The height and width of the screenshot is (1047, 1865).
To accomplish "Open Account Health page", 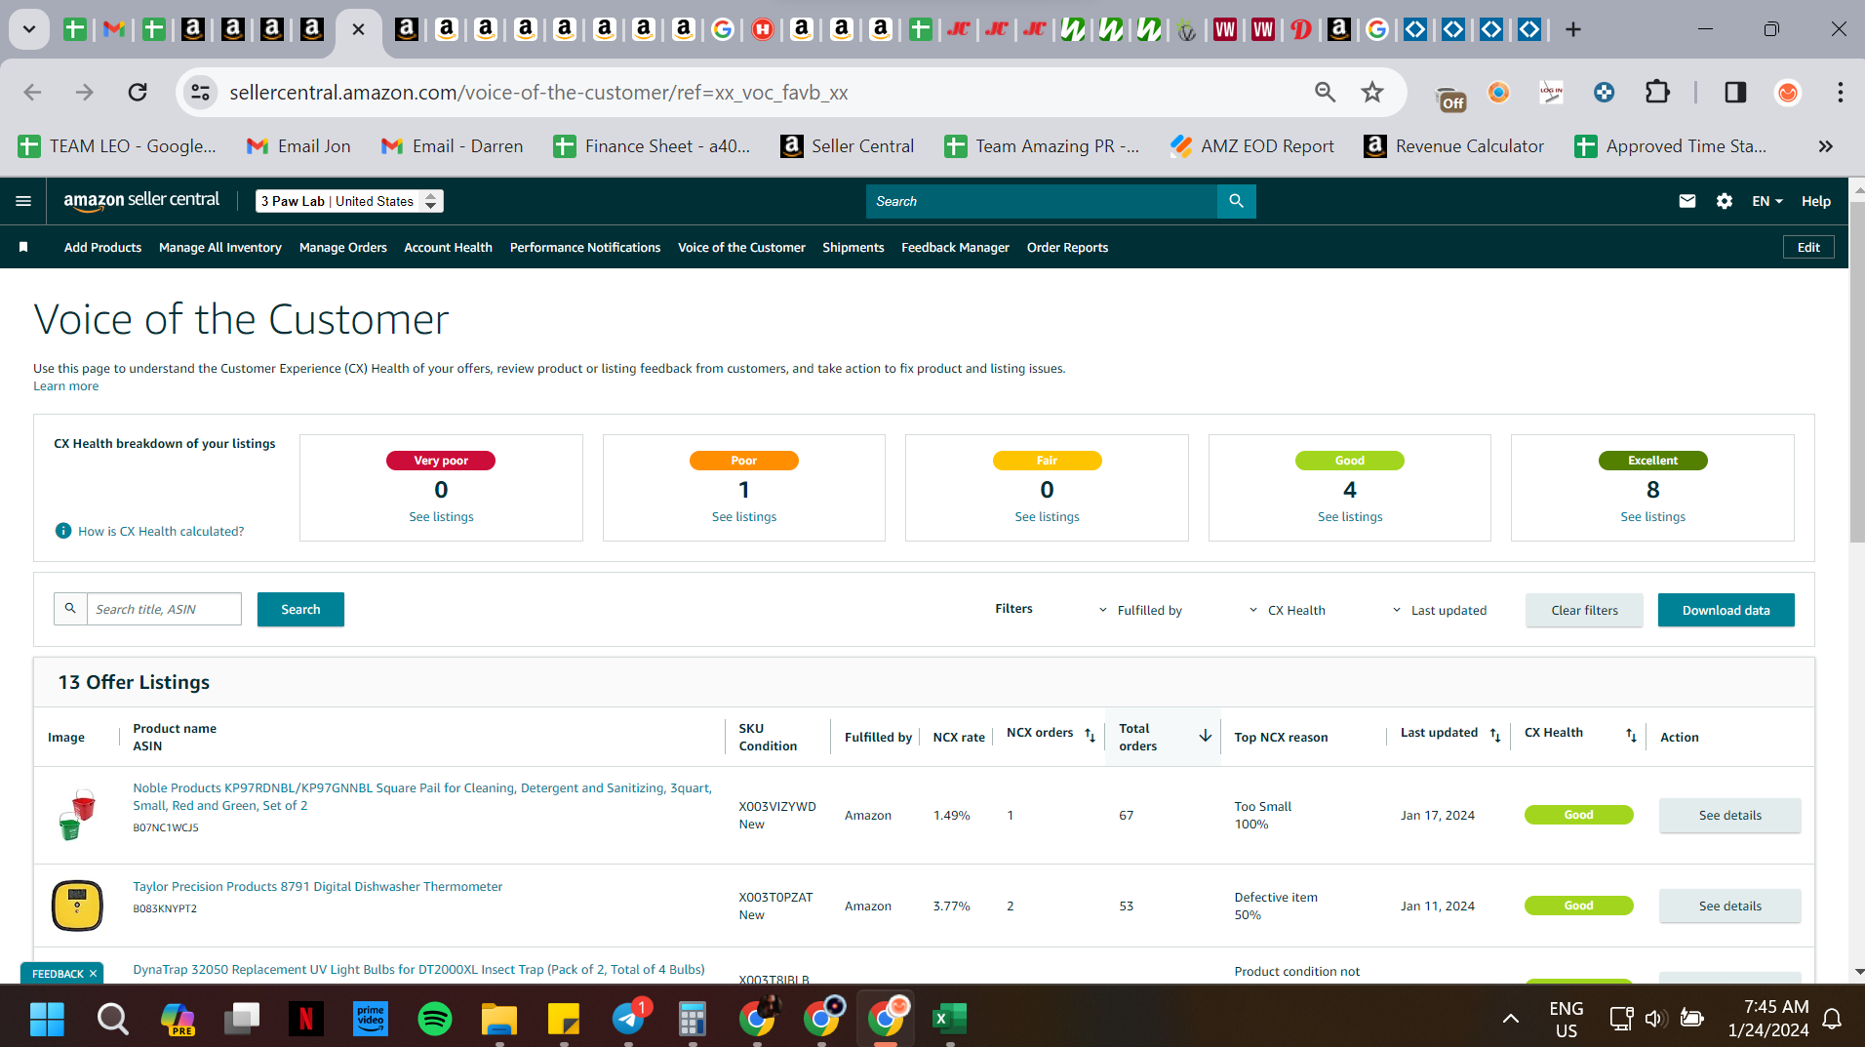I will pos(449,247).
